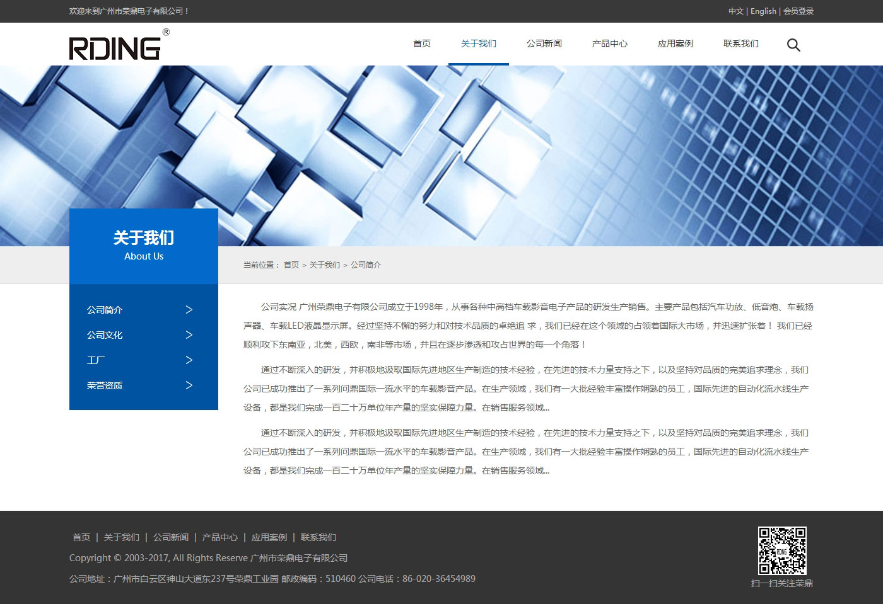
Task: Switch language to 中文
Action: pyautogui.click(x=735, y=11)
